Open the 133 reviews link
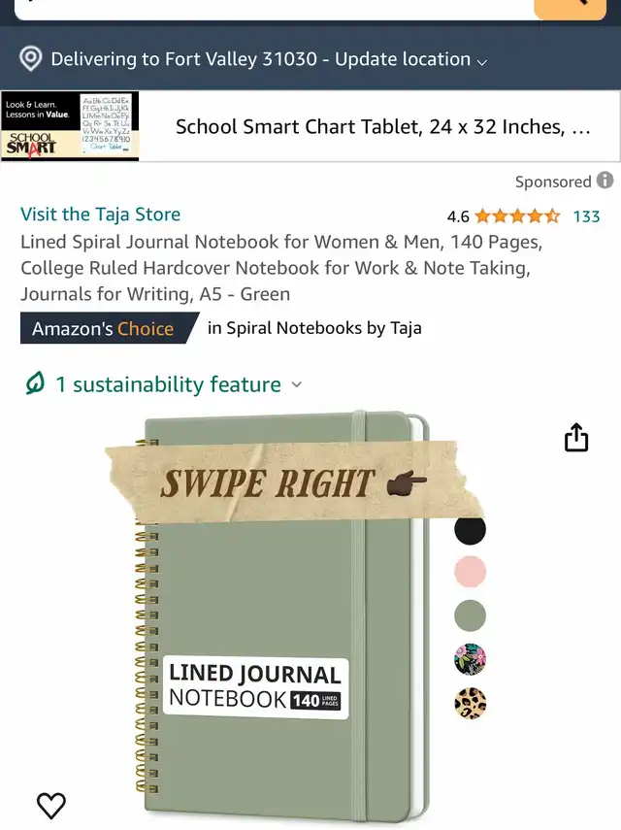 click(587, 216)
